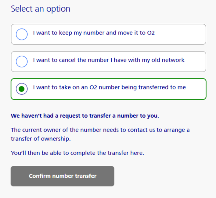
Task: Click the 'current owner of the number' paragraph
Action: pos(100,130)
